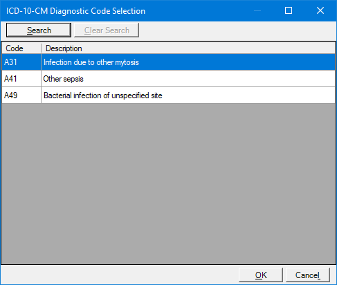Viewport: 337px width, 285px height.
Task: Click the Clear Search button
Action: click(107, 30)
